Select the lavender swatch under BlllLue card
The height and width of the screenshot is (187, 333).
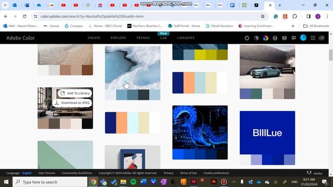(x=257, y=159)
